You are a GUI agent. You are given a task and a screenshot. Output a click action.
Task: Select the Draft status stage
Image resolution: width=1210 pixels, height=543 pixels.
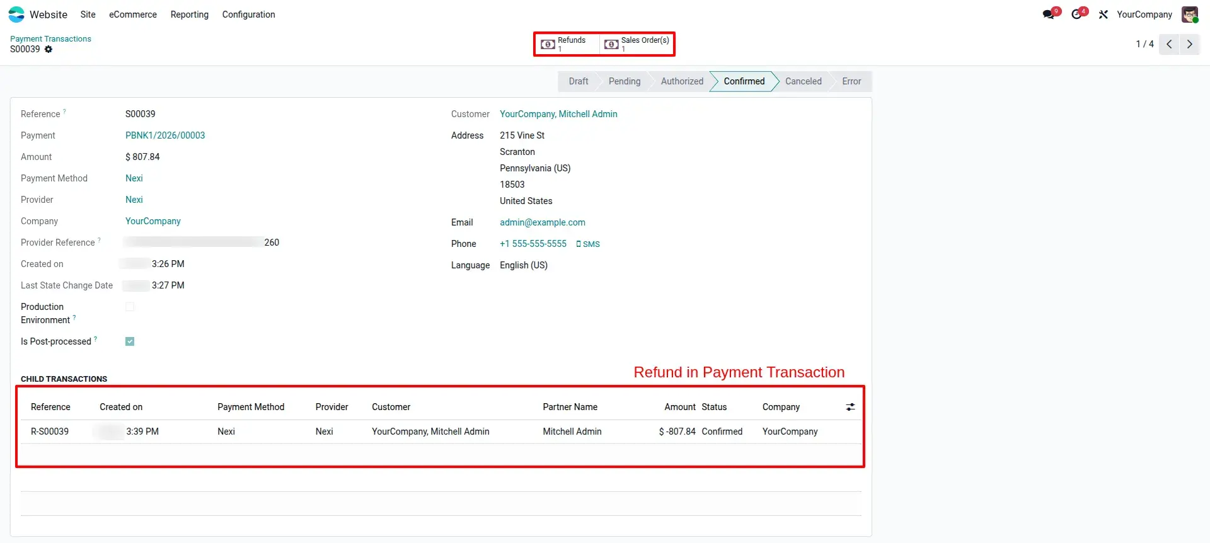click(x=578, y=81)
